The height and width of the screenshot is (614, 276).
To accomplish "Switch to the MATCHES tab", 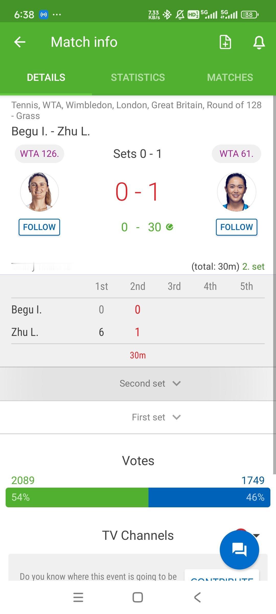I will (x=230, y=77).
